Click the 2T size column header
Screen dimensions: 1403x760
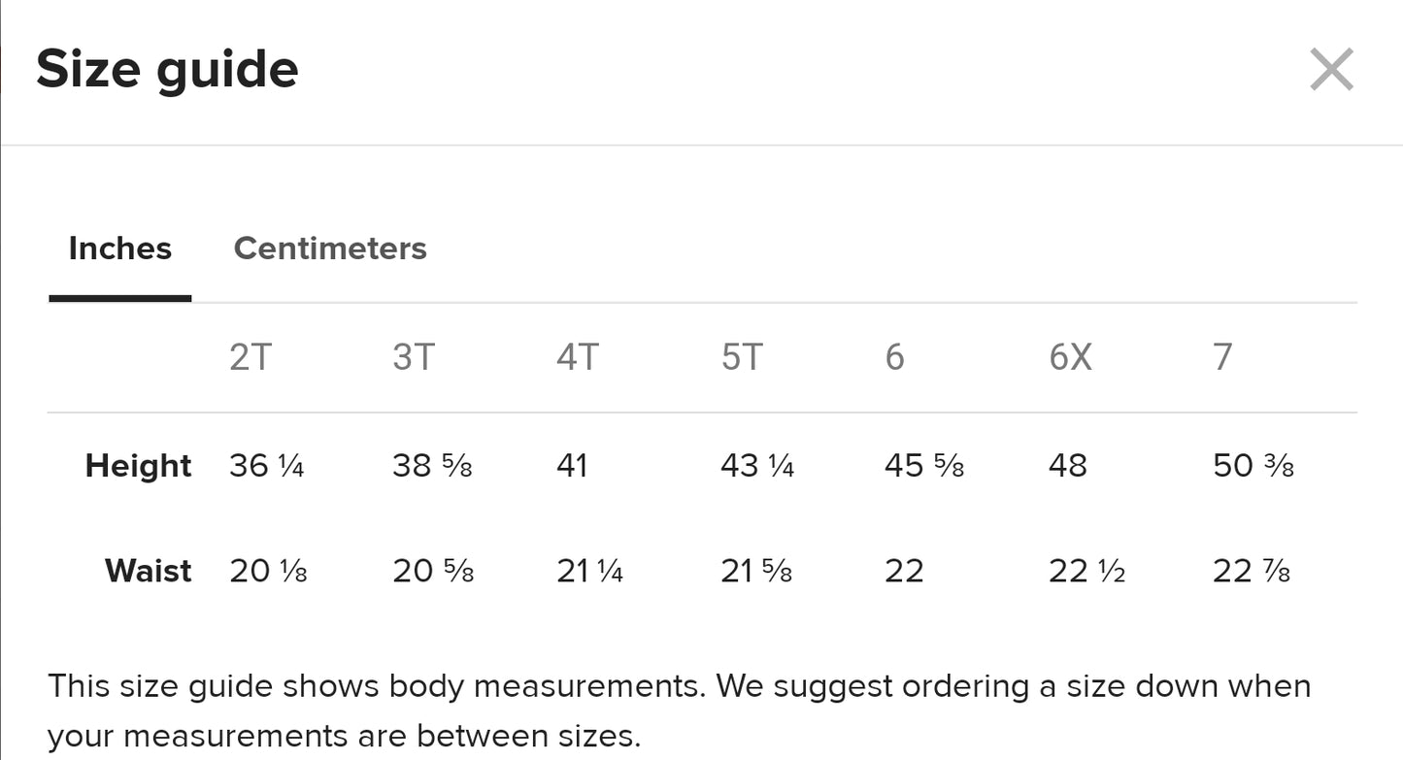251,357
